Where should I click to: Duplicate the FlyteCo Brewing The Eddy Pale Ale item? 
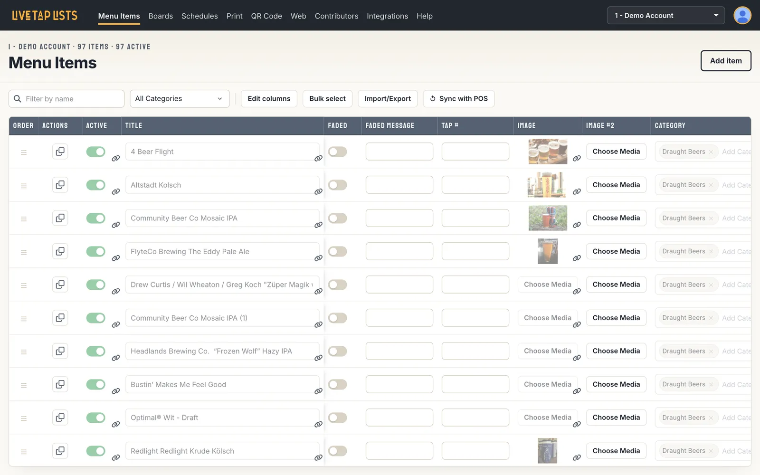coord(60,251)
